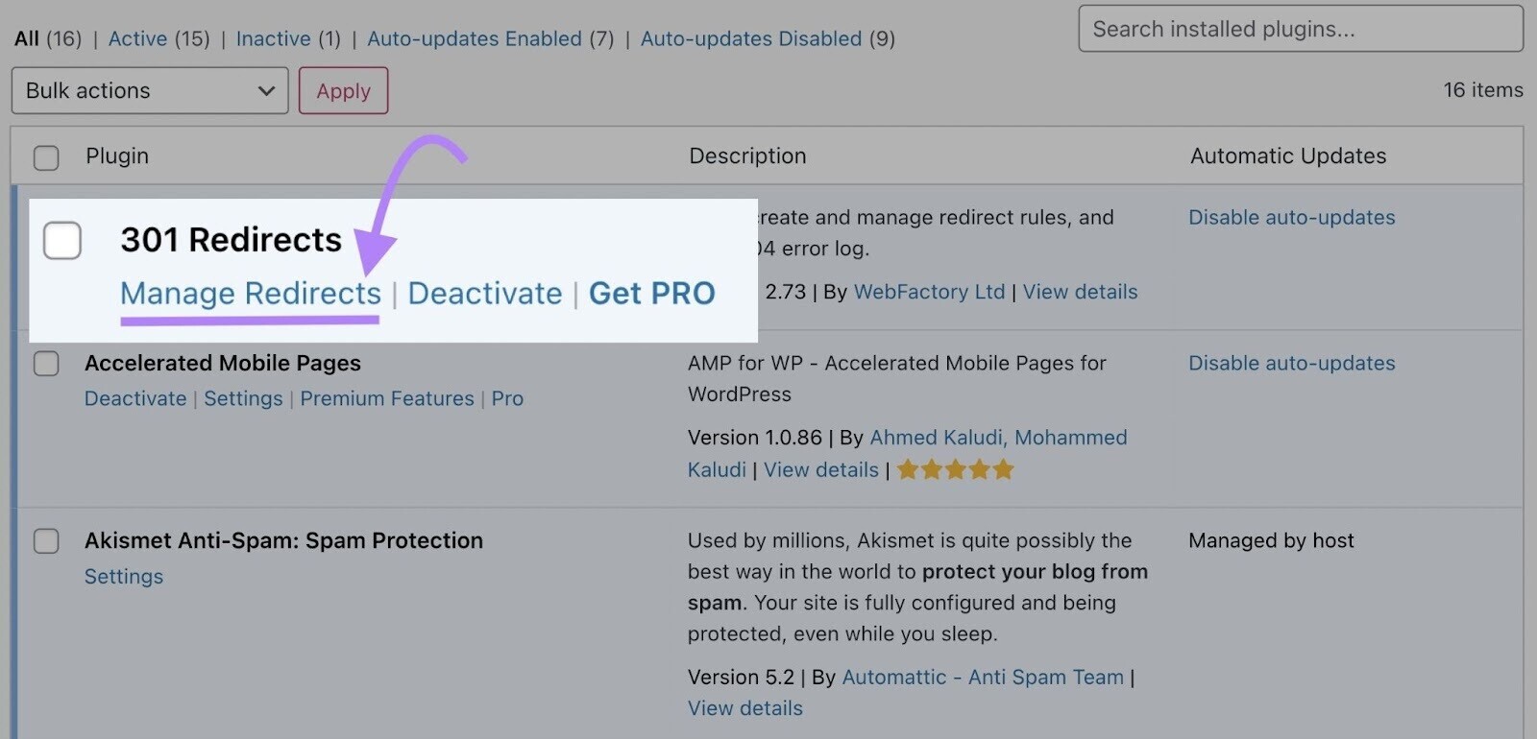Select the Accelerated Mobile Pages checkbox
The height and width of the screenshot is (739, 1537).
[x=45, y=364]
